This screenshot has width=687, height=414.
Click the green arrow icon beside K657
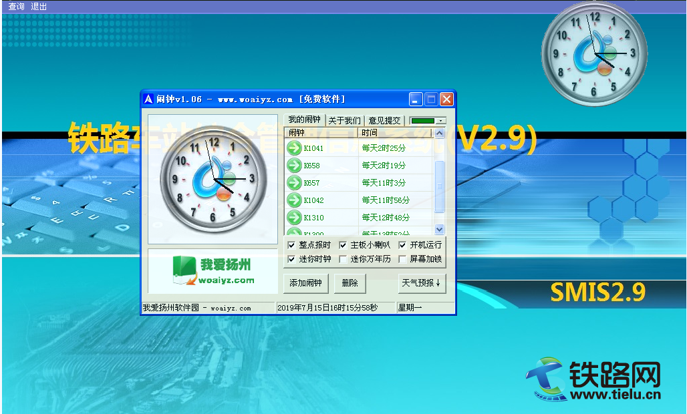[294, 182]
